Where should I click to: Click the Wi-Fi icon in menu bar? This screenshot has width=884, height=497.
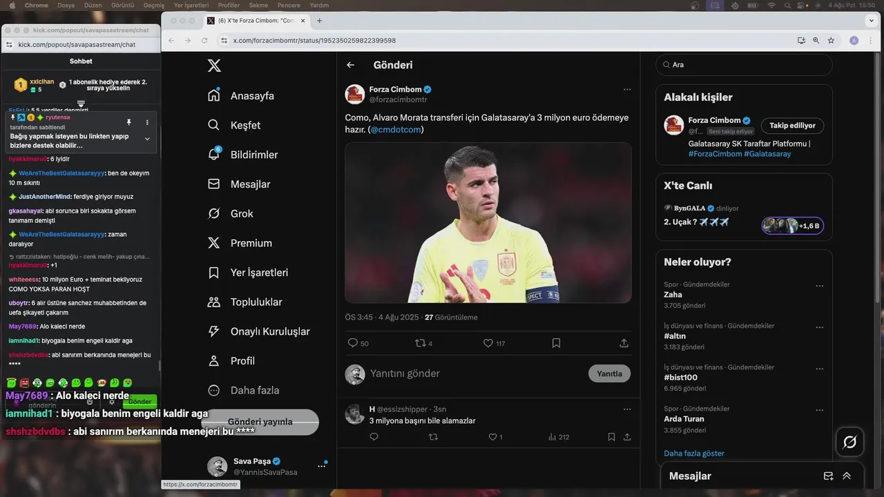click(x=771, y=5)
